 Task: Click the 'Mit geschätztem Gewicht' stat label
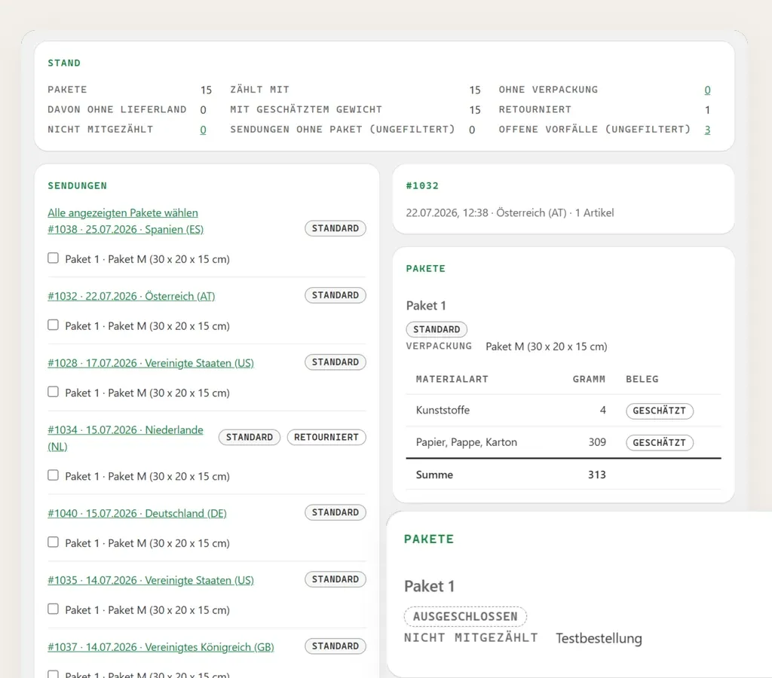pyautogui.click(x=306, y=110)
